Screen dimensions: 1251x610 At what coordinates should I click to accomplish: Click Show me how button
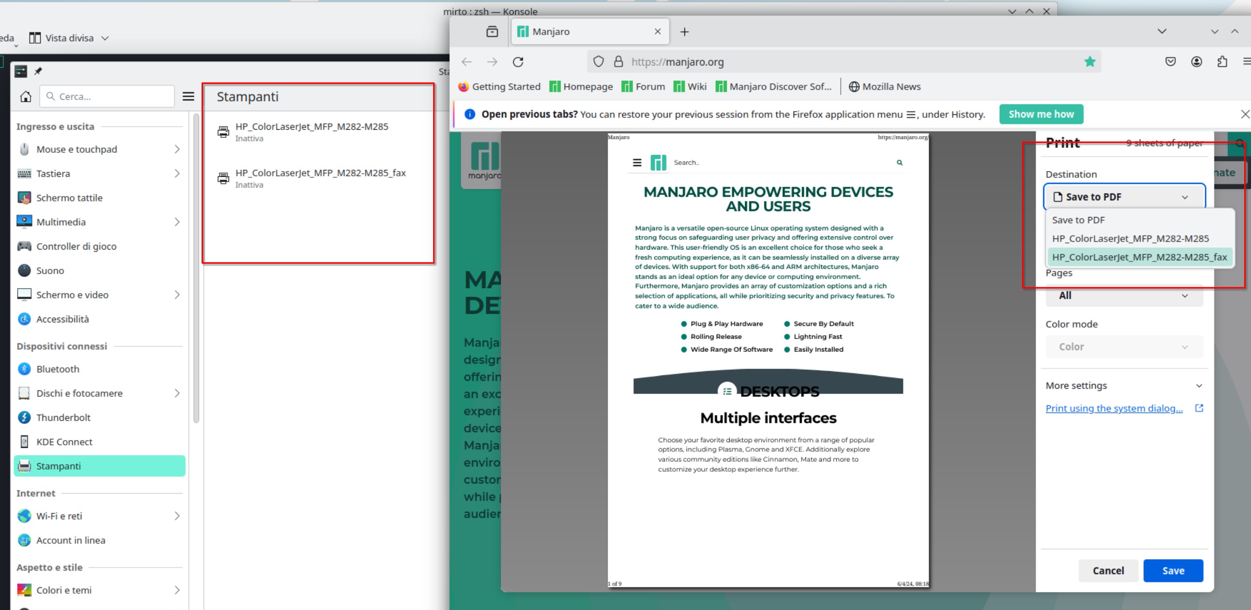1041,114
